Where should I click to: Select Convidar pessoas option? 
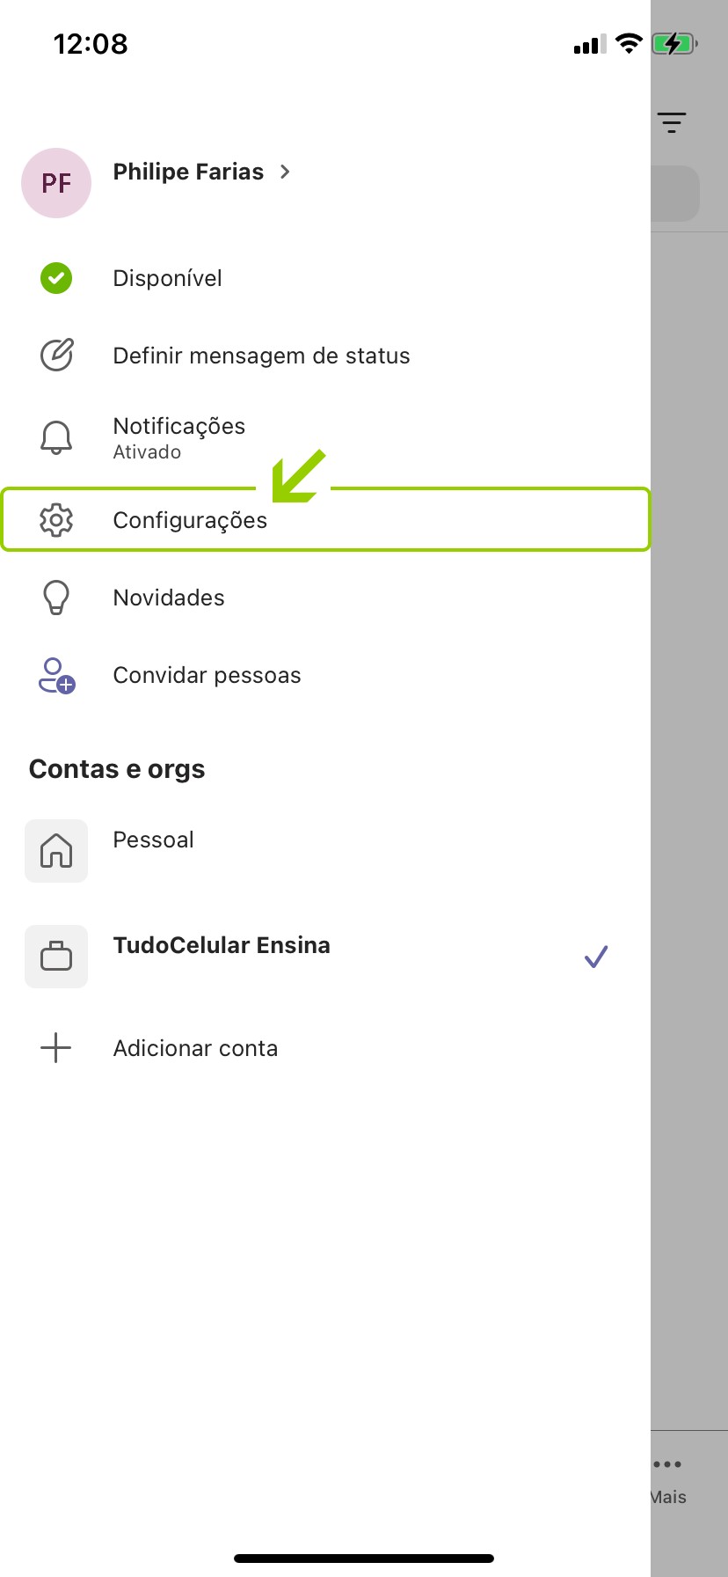207,675
